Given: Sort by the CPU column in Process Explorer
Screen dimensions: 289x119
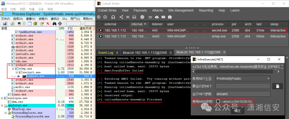Looking at the screenshot, I should pyautogui.click(x=60, y=28).
